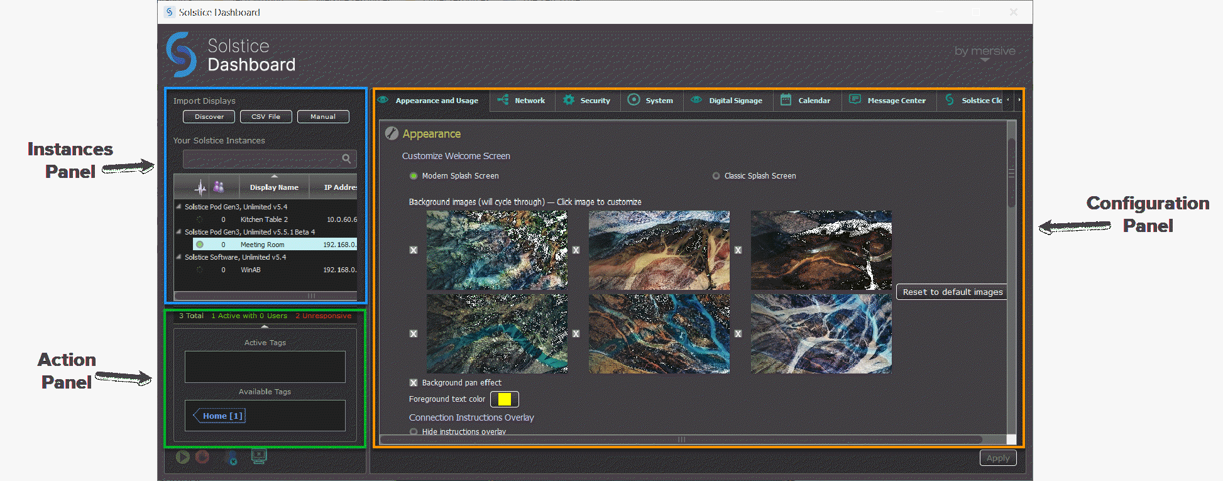Switch to the Network tab
The height and width of the screenshot is (481, 1223).
point(523,101)
